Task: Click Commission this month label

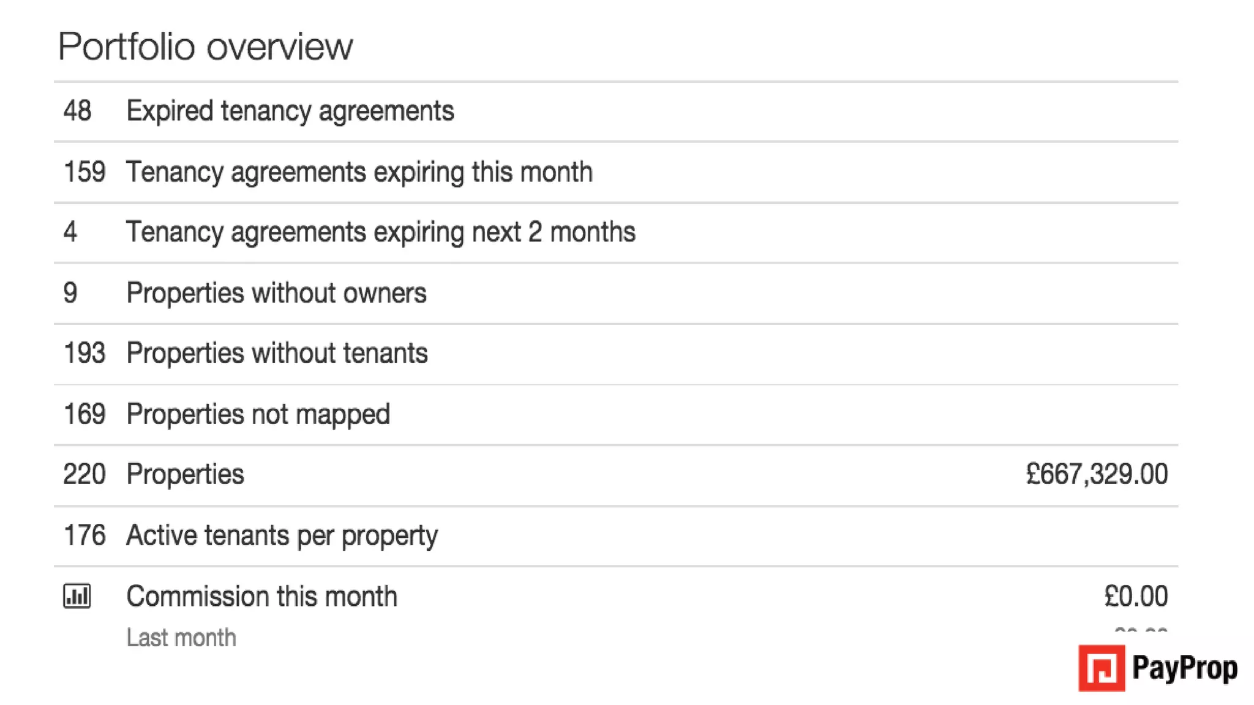Action: (261, 596)
